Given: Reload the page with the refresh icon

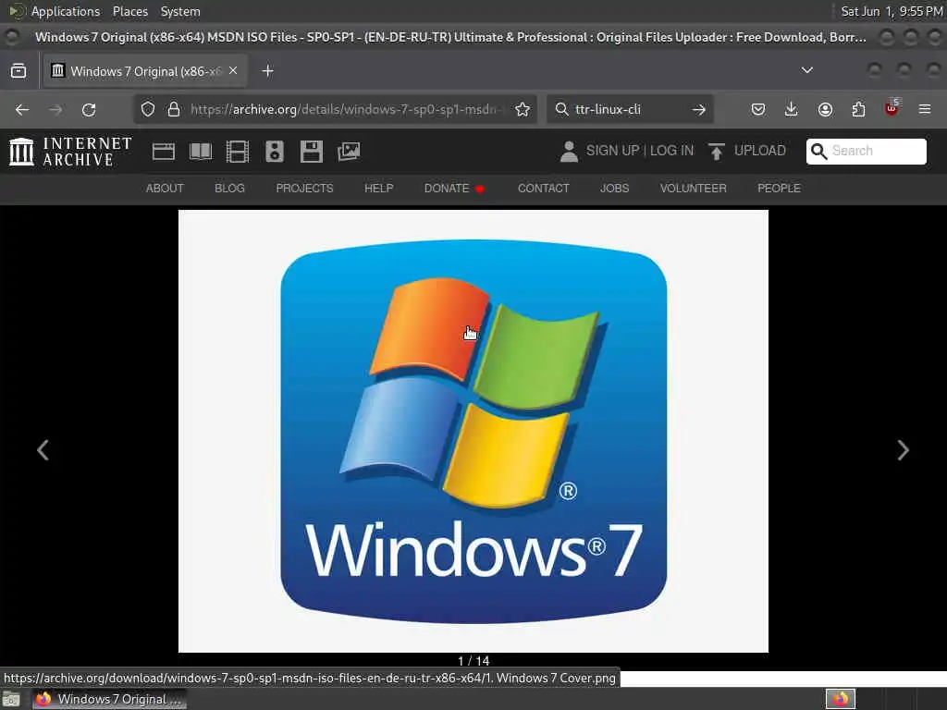Looking at the screenshot, I should 89,109.
